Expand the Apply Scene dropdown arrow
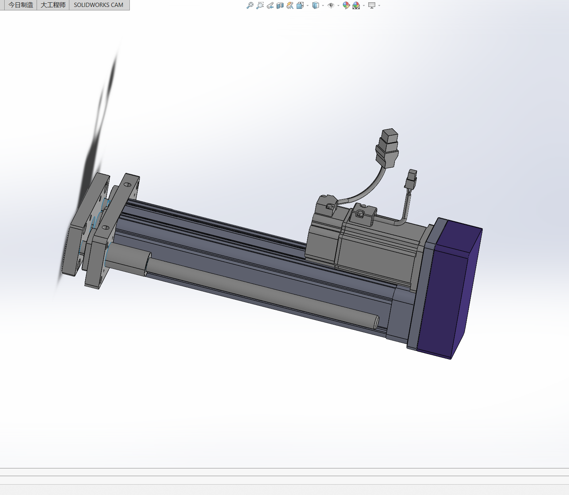 point(364,5)
